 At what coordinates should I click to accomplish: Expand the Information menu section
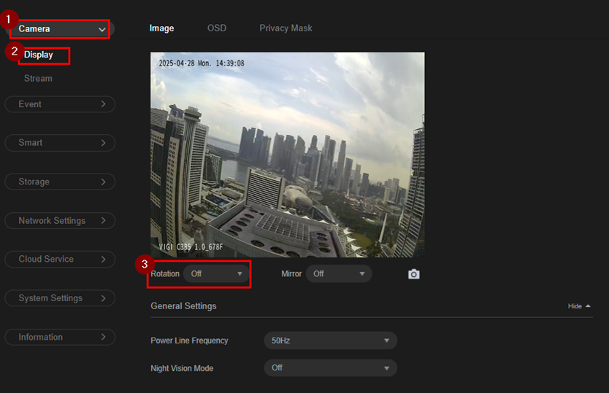[x=61, y=337]
